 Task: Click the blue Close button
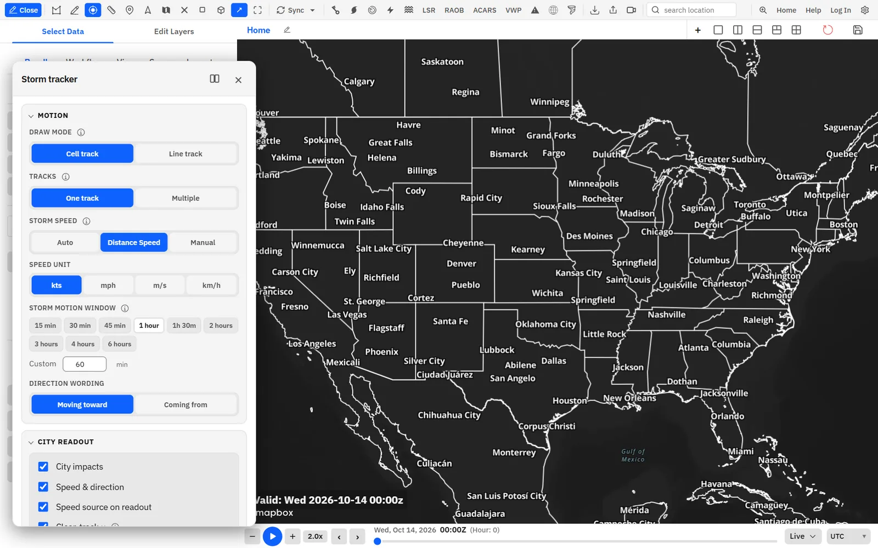[x=23, y=10]
